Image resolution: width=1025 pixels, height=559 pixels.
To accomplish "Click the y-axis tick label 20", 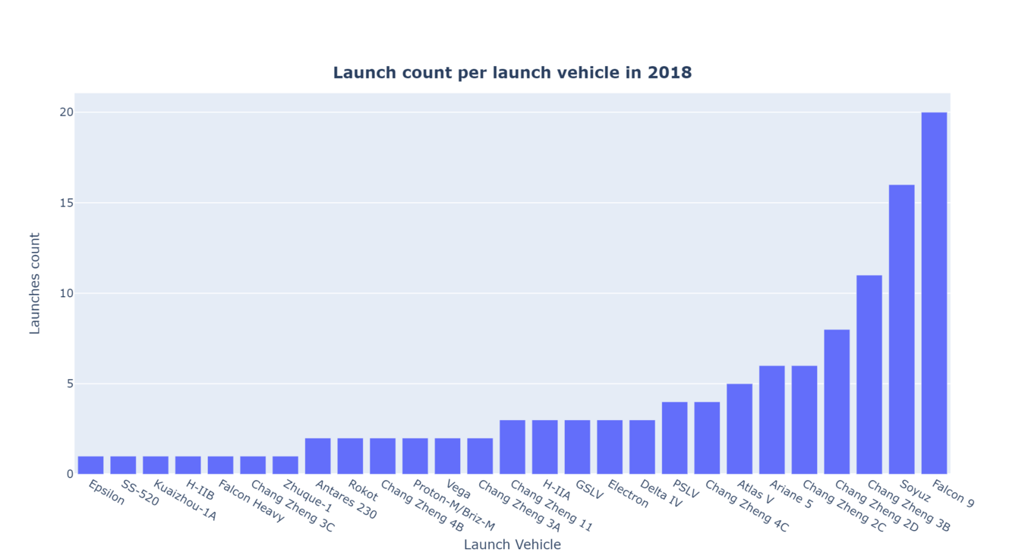I will point(66,112).
